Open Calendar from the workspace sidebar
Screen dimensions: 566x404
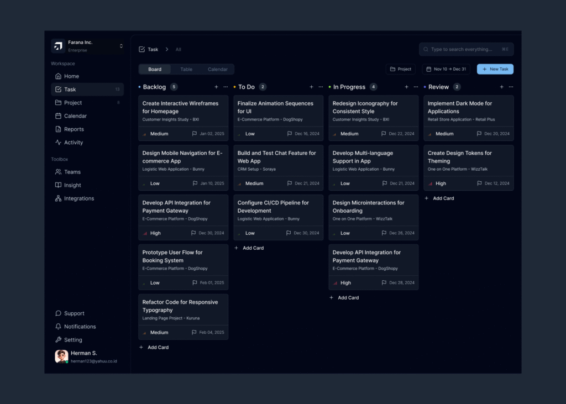click(x=75, y=116)
